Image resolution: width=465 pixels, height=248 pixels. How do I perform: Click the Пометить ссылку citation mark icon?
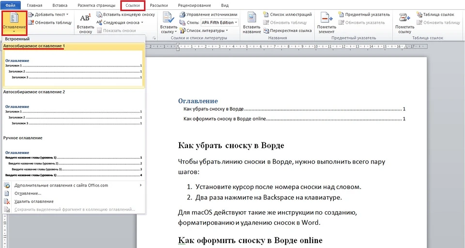click(x=404, y=22)
